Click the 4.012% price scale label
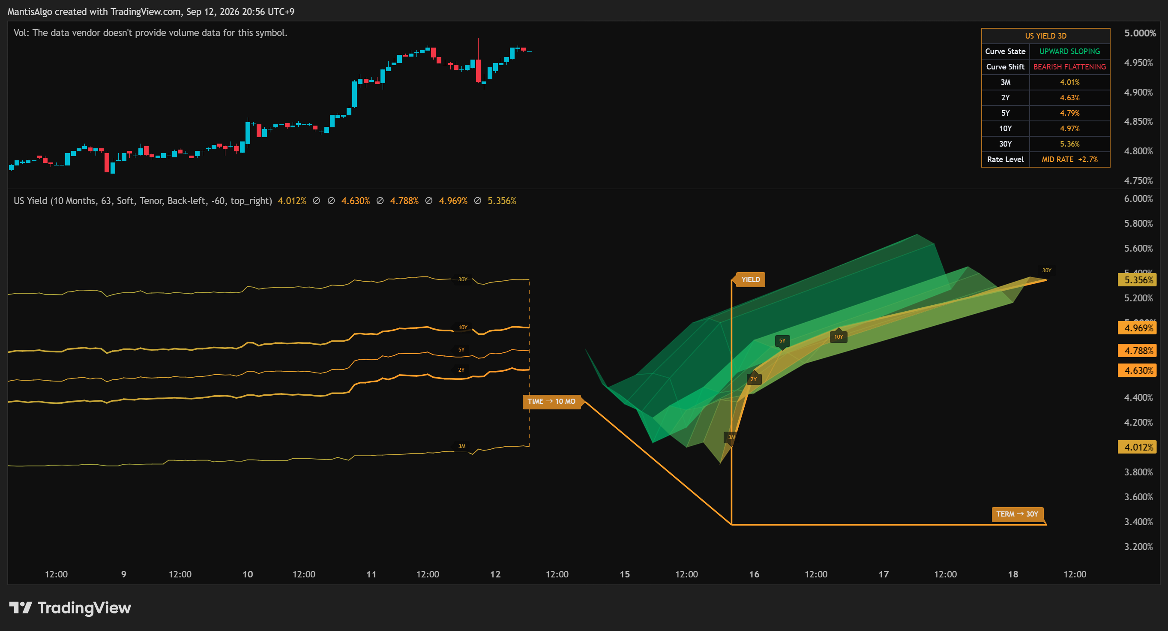 [1137, 447]
